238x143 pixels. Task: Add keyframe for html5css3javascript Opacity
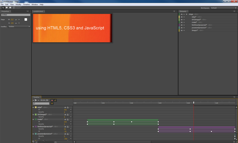point(71,129)
